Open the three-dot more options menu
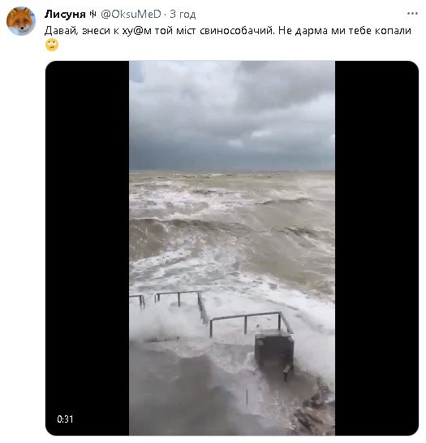The height and width of the screenshot is (443, 426). pos(413,13)
